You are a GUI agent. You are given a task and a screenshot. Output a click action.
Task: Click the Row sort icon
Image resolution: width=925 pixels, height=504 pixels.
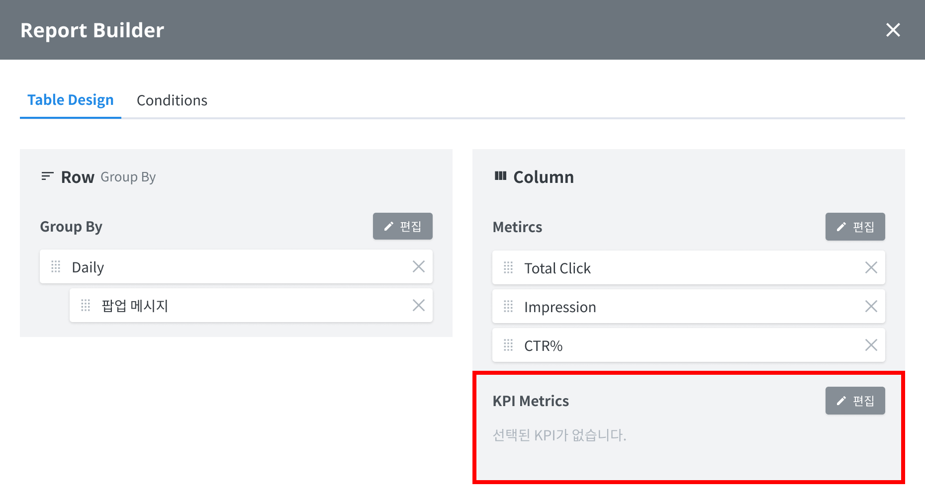coord(47,176)
